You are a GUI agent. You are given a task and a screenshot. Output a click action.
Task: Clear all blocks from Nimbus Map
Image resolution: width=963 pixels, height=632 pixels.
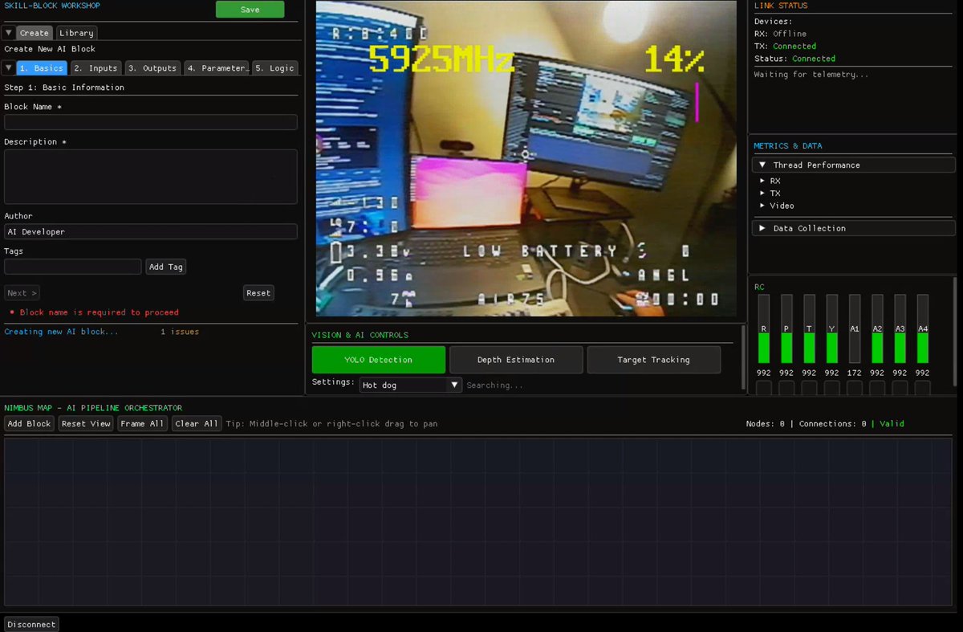[x=196, y=423]
